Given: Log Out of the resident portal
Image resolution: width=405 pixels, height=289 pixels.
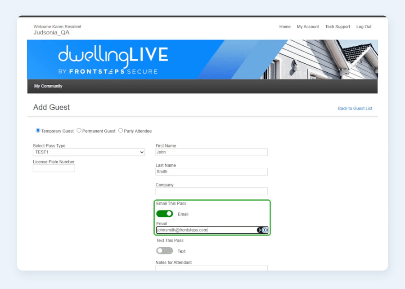Looking at the screenshot, I should [x=364, y=26].
